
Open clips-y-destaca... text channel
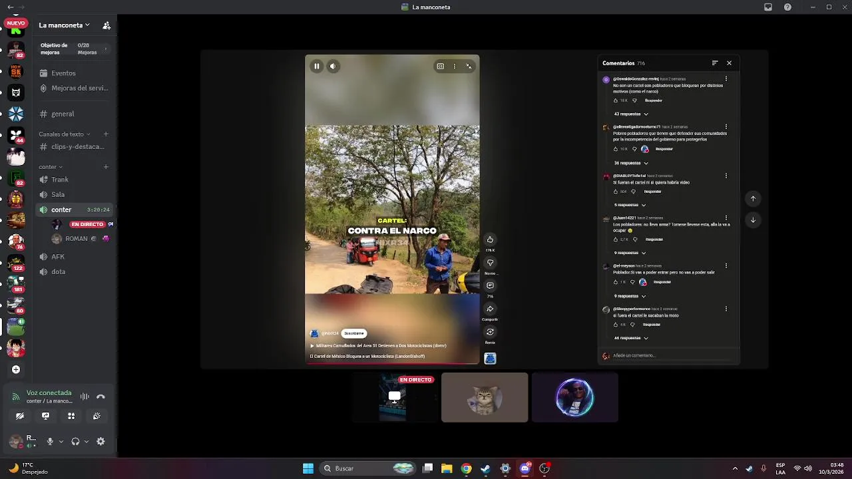72,146
